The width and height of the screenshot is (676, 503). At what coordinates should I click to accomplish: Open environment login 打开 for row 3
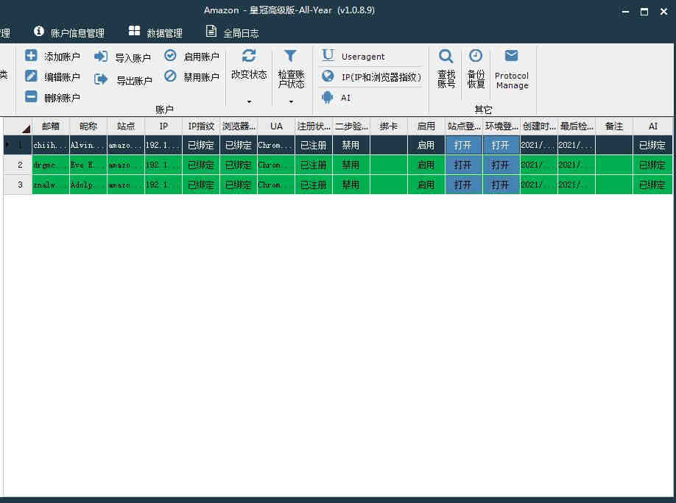pyautogui.click(x=501, y=185)
